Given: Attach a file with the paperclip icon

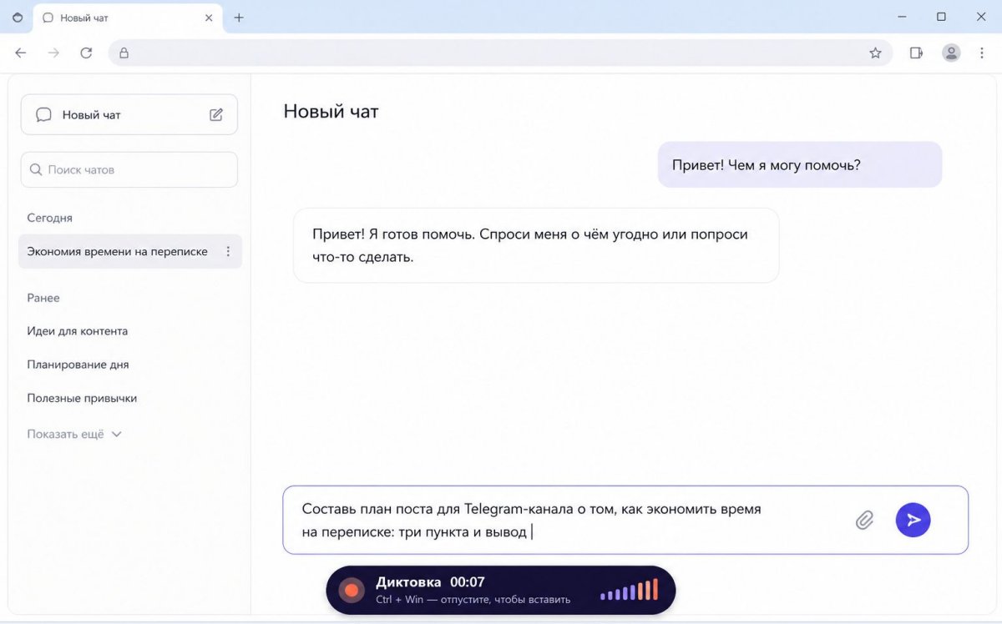Looking at the screenshot, I should (x=864, y=521).
